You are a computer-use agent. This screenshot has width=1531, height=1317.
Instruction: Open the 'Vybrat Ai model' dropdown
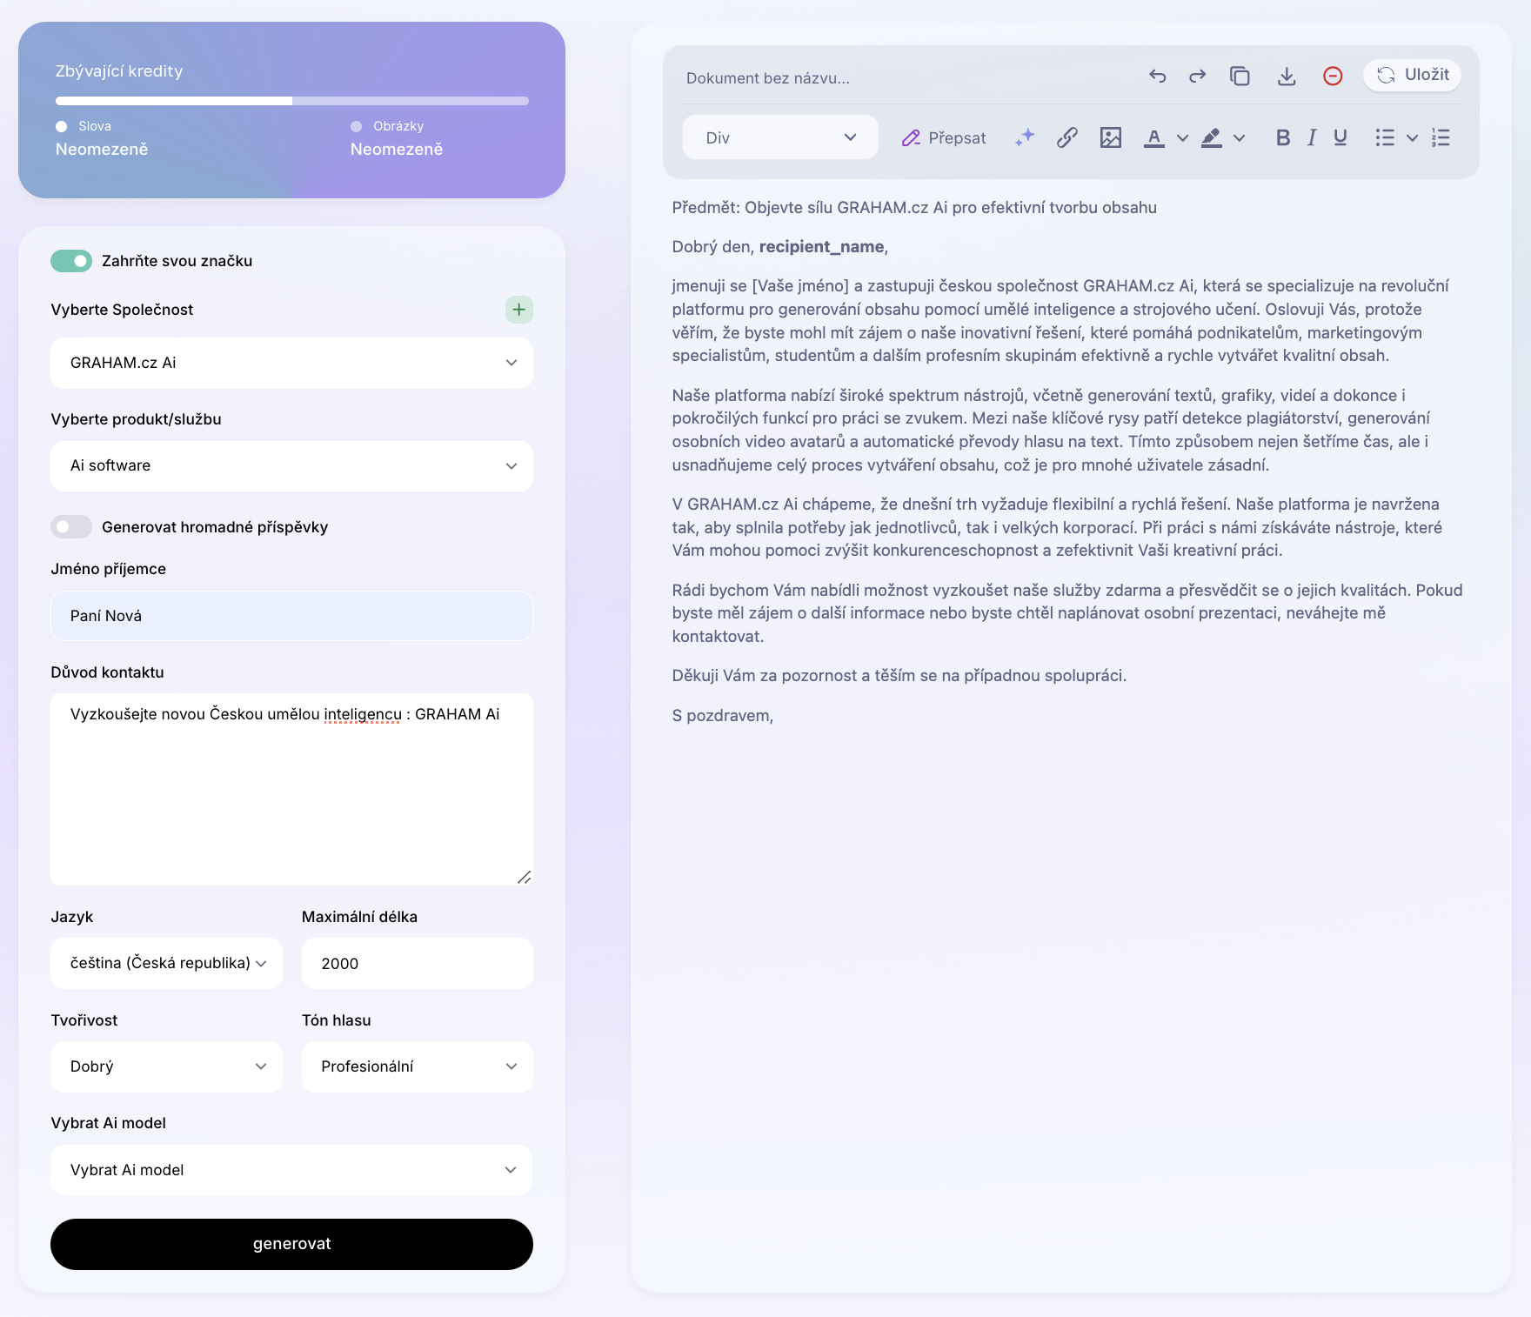pyautogui.click(x=291, y=1170)
